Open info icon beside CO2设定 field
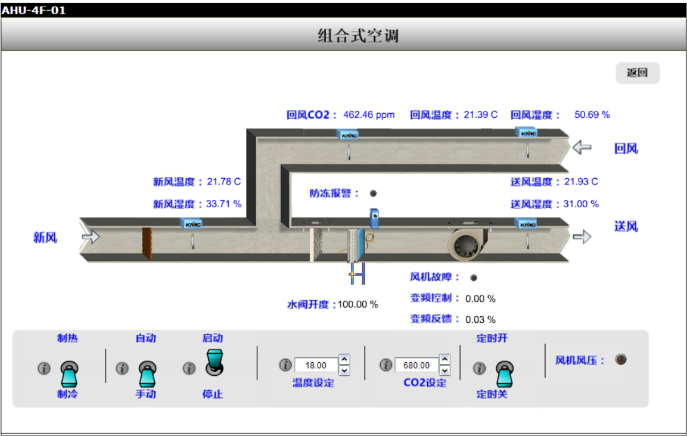The width and height of the screenshot is (687, 436). point(386,365)
